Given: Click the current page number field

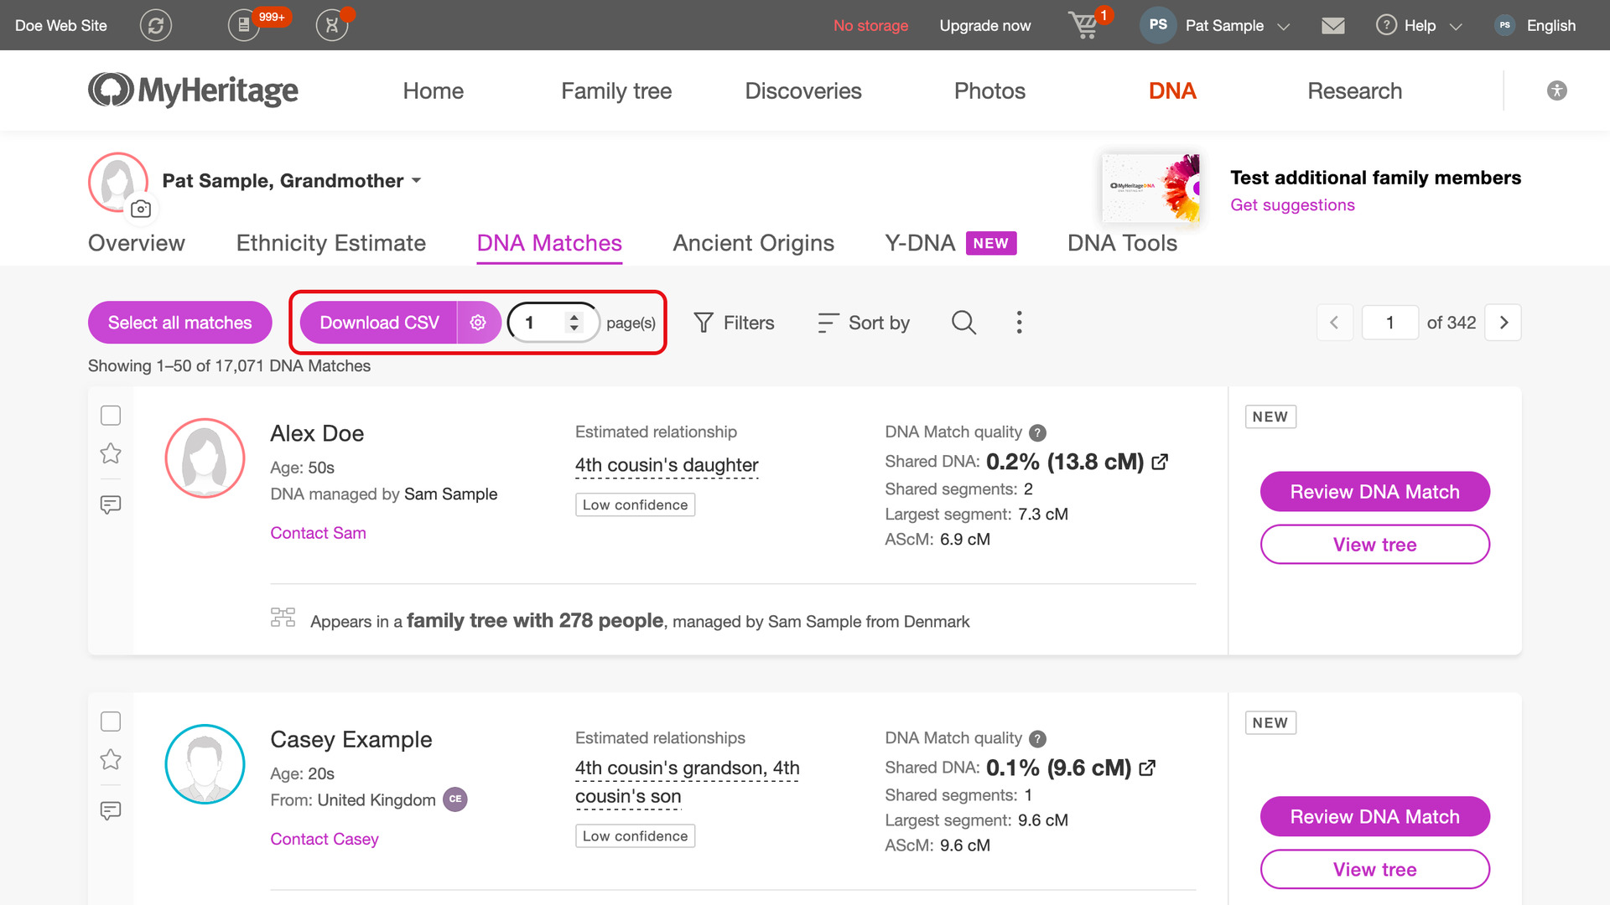Looking at the screenshot, I should pos(1389,323).
